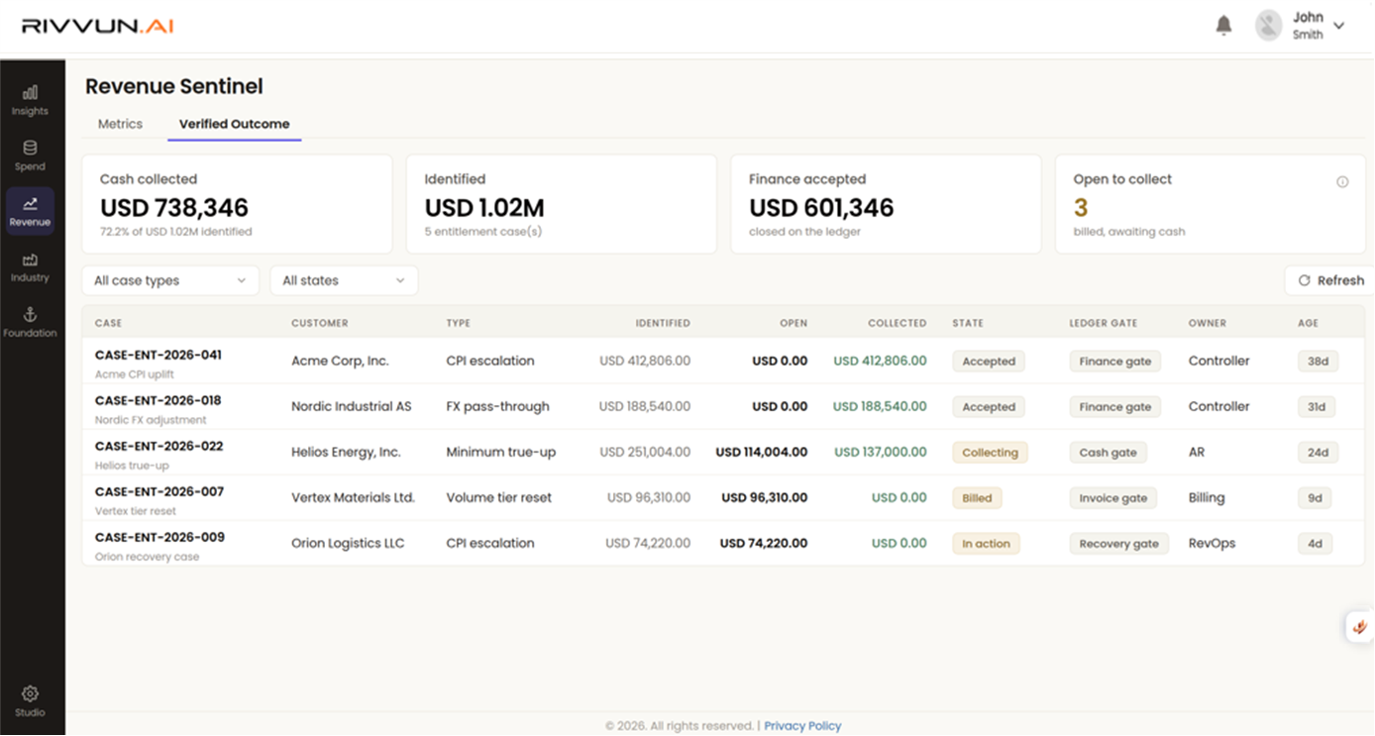Click the Collecting state badge
Image resolution: width=1375 pixels, height=736 pixels.
click(990, 453)
